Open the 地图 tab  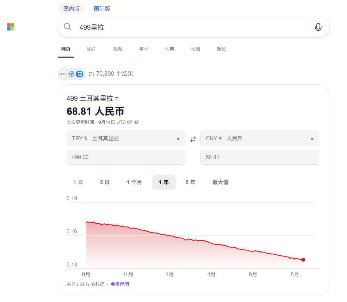click(195, 49)
